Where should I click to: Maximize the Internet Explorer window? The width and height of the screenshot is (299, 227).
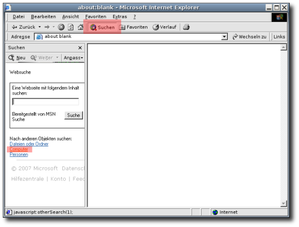pos(277,8)
